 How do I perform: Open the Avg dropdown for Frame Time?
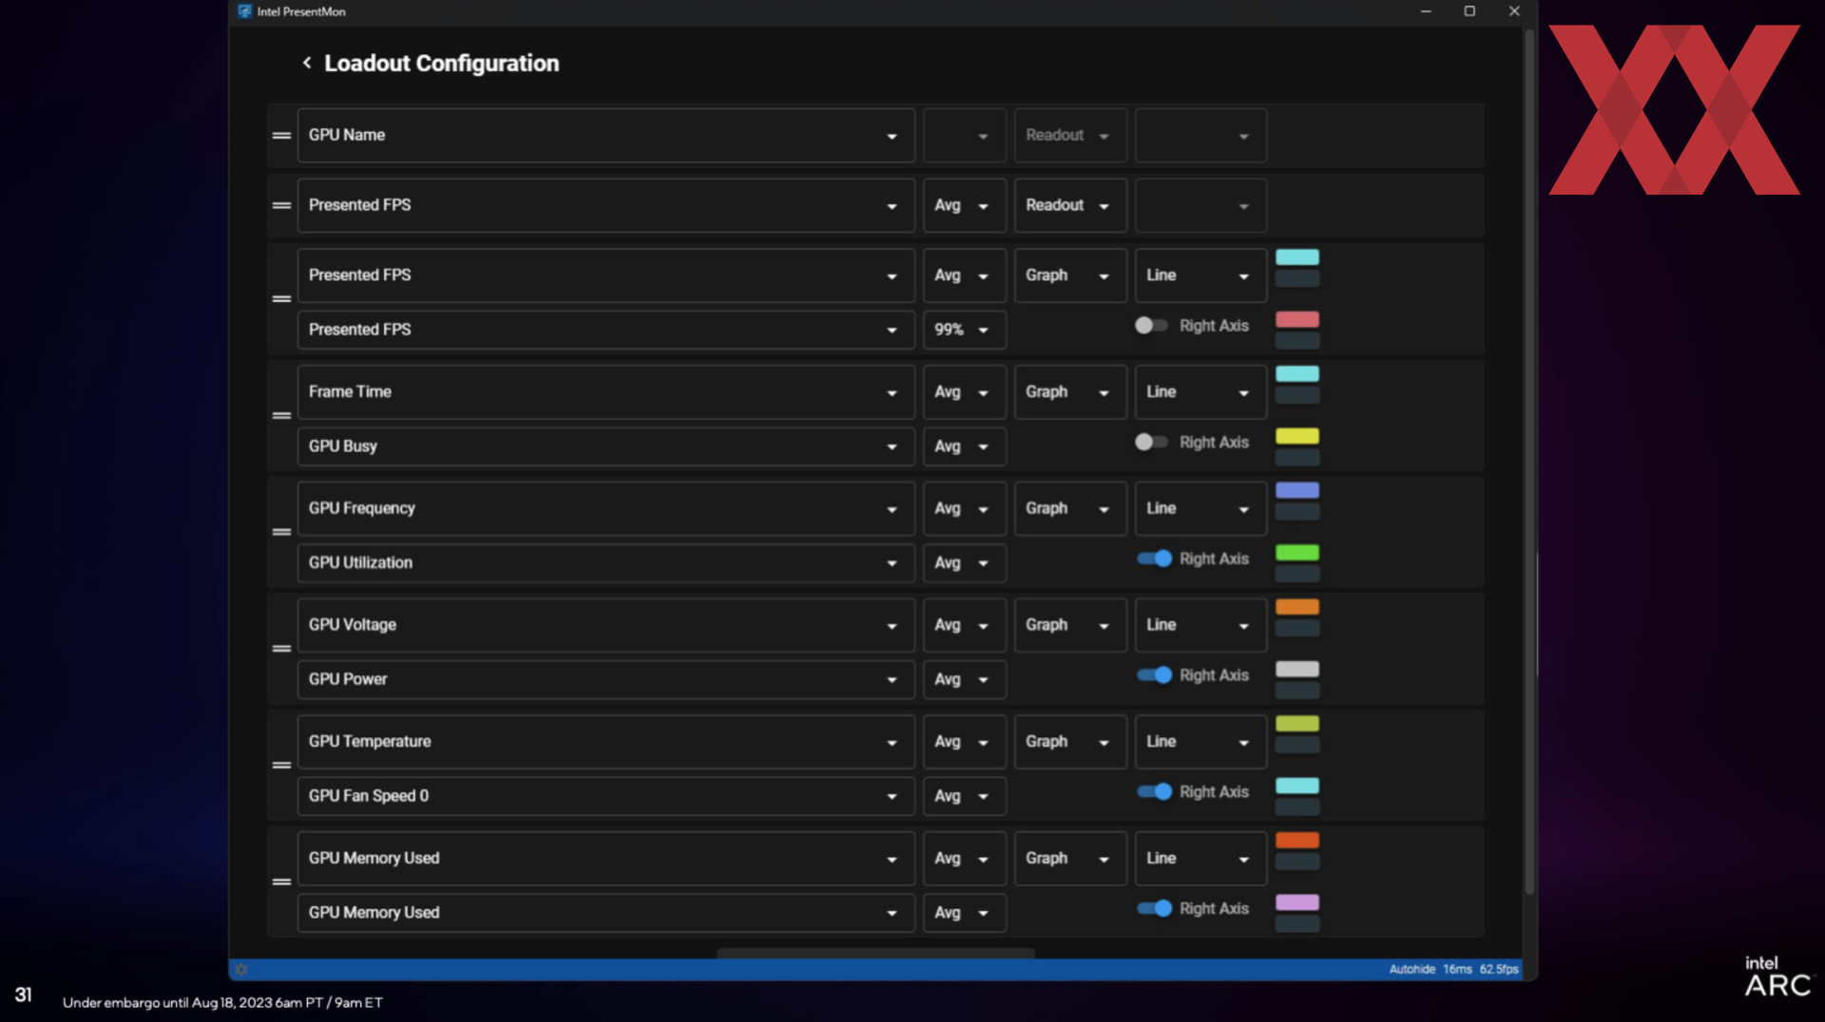pos(964,392)
